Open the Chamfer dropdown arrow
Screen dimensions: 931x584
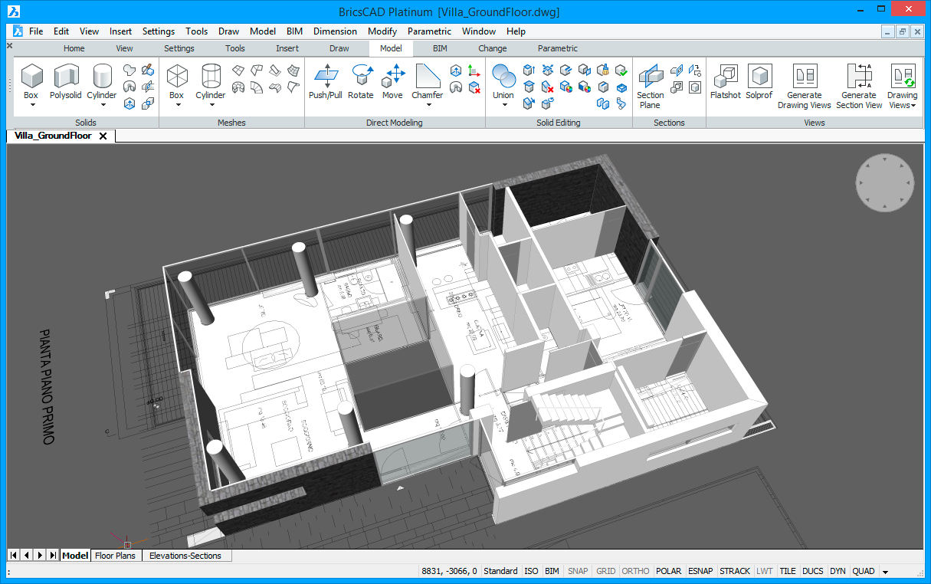[428, 106]
